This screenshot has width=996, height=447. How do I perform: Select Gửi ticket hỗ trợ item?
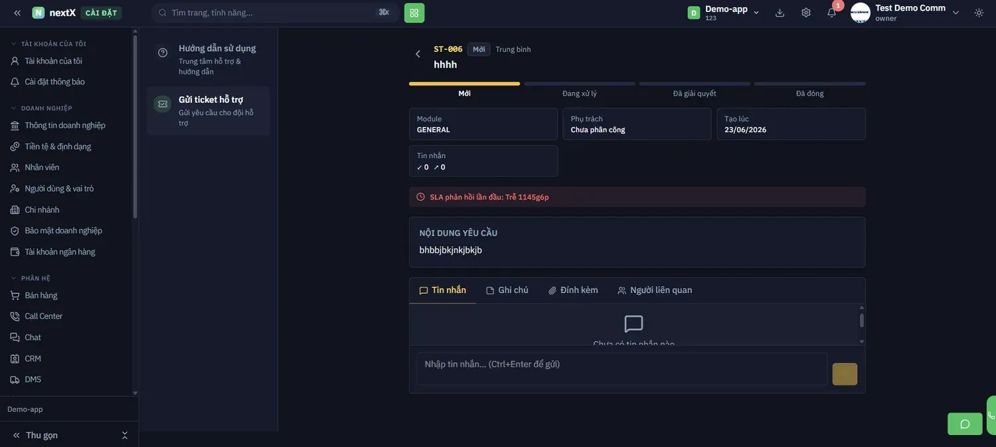coord(208,111)
